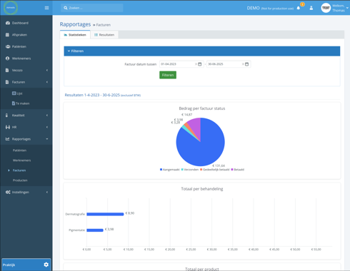Open the start date calendar picker
The image size is (350, 271).
pyautogui.click(x=200, y=64)
